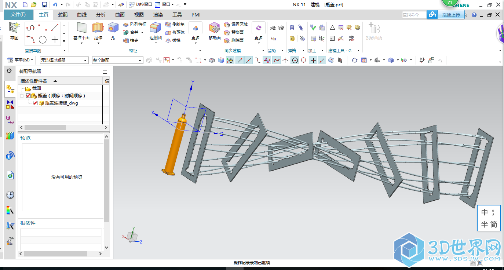The width and height of the screenshot is (504, 270).
Task: Click the 查找命令 search field
Action: tap(414, 15)
